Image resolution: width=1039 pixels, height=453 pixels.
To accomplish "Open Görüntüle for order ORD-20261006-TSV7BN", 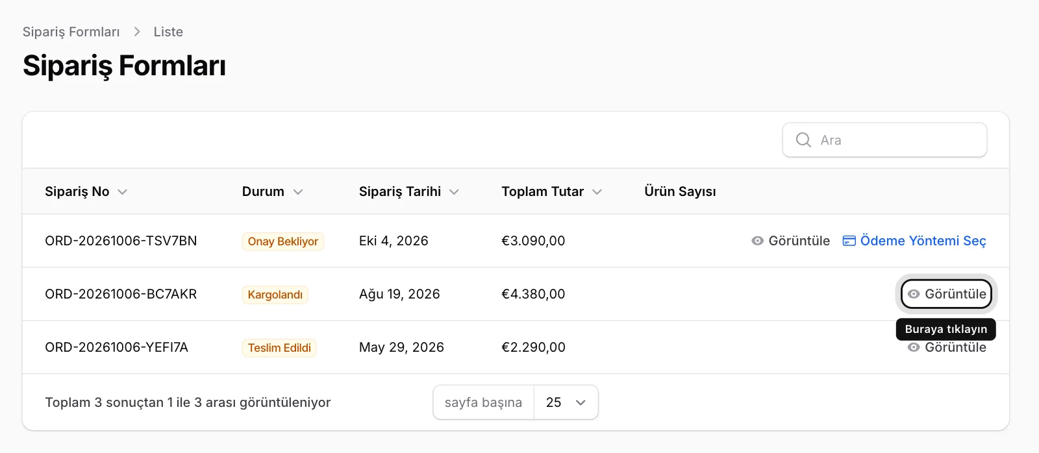I will point(791,241).
